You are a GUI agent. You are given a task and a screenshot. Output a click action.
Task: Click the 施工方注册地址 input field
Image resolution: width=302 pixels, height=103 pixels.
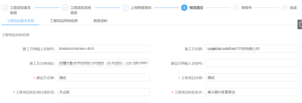104,63
